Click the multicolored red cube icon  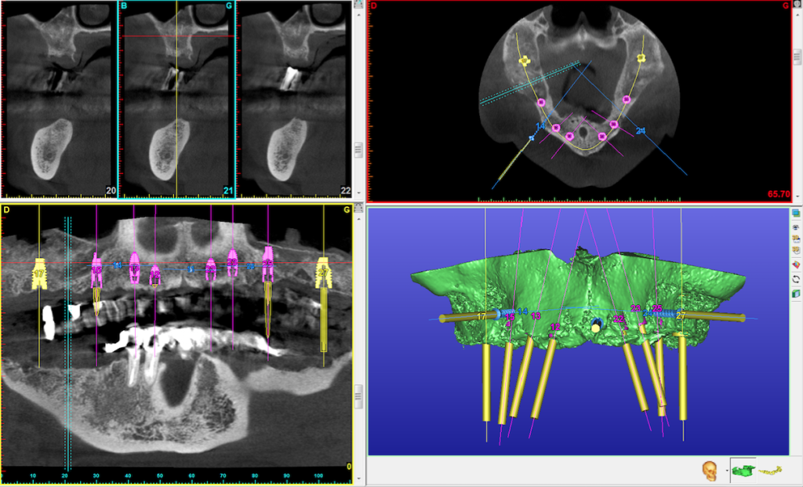[x=797, y=265]
